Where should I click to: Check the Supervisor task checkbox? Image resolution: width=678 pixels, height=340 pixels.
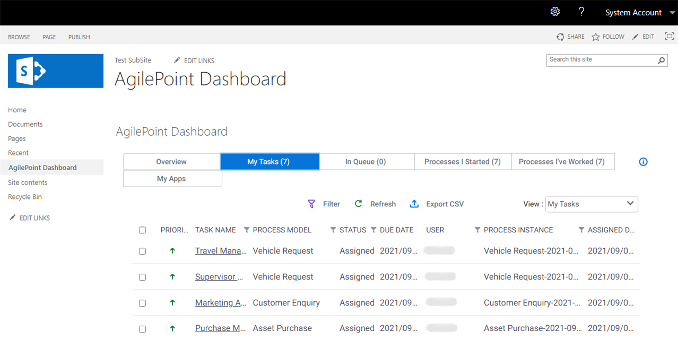(142, 277)
